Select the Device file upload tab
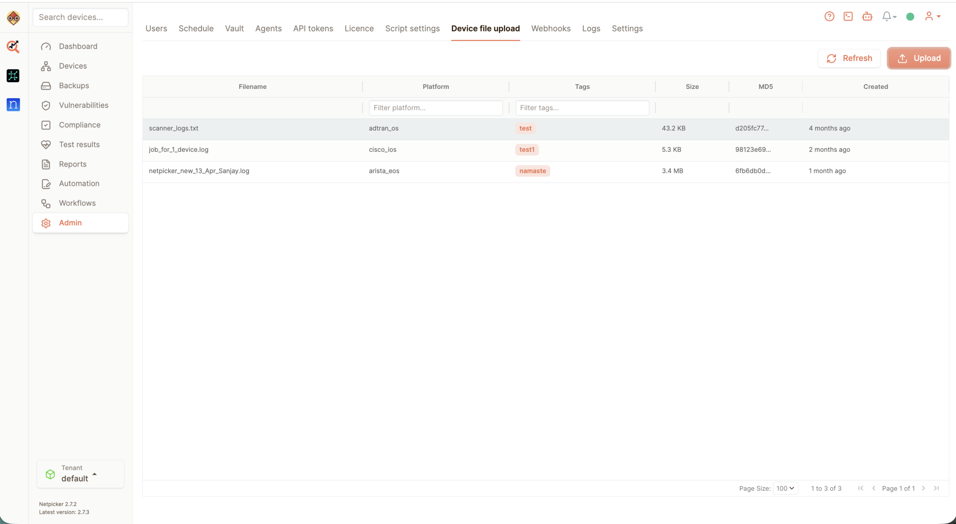Screen dimensions: 956x524 click(x=485, y=28)
